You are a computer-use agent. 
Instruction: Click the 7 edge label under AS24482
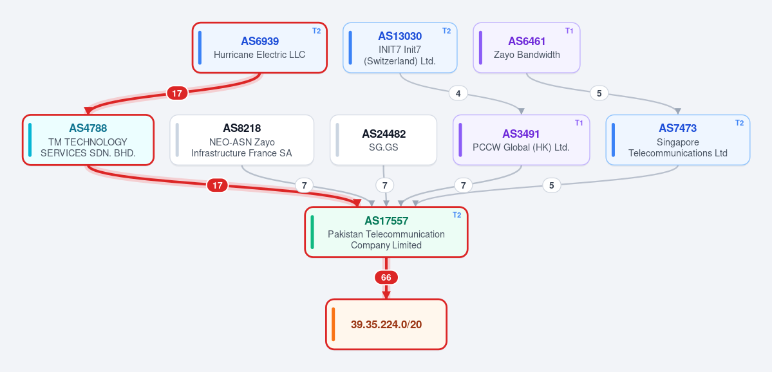coord(385,185)
